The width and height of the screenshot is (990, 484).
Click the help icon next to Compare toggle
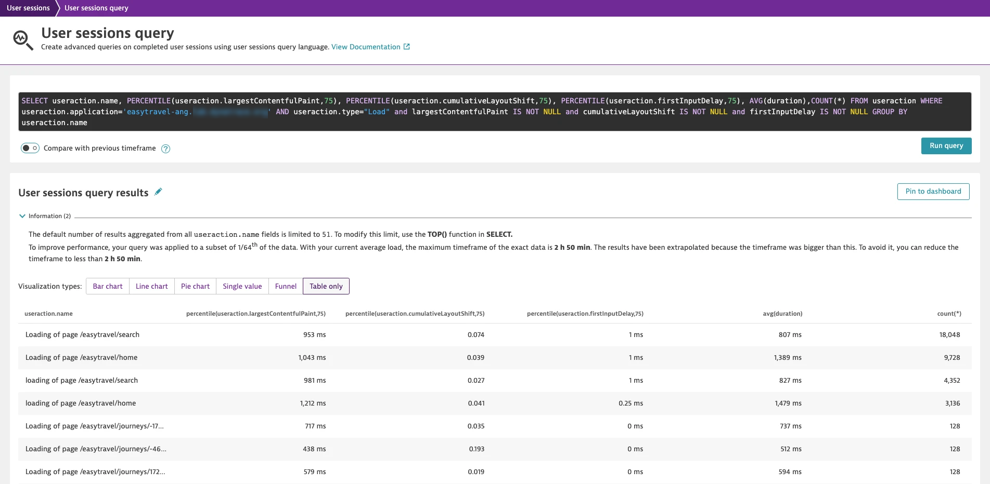[165, 149]
